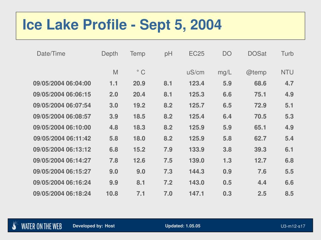
Task: Click the Temp column header
Action: [138, 54]
